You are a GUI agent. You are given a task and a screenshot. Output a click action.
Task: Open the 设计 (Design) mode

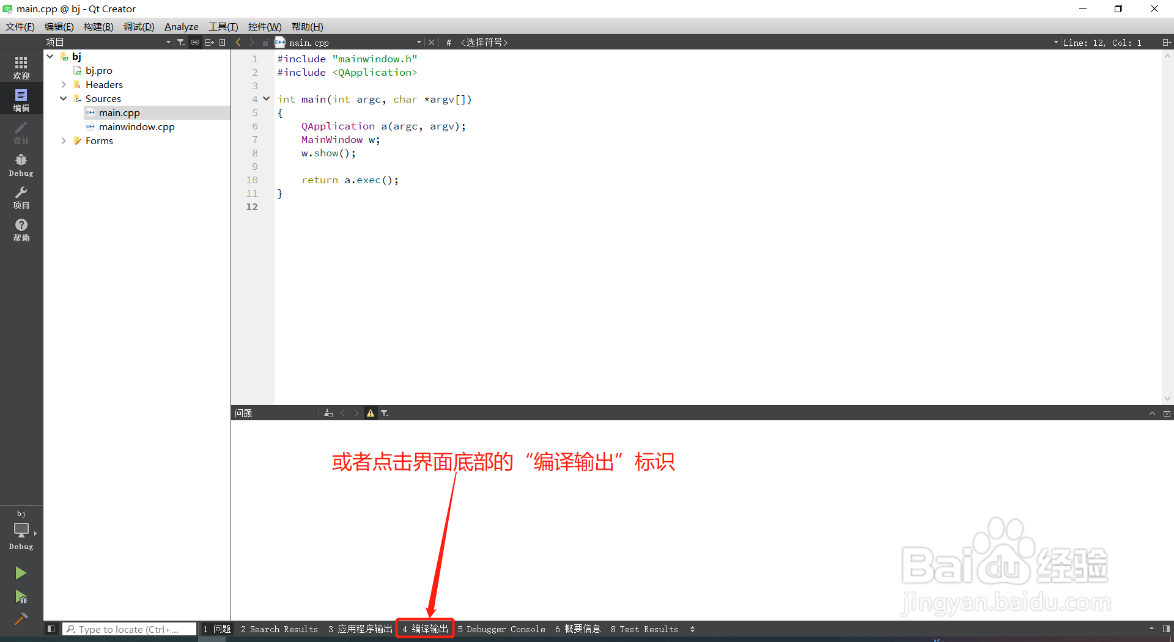coord(21,132)
